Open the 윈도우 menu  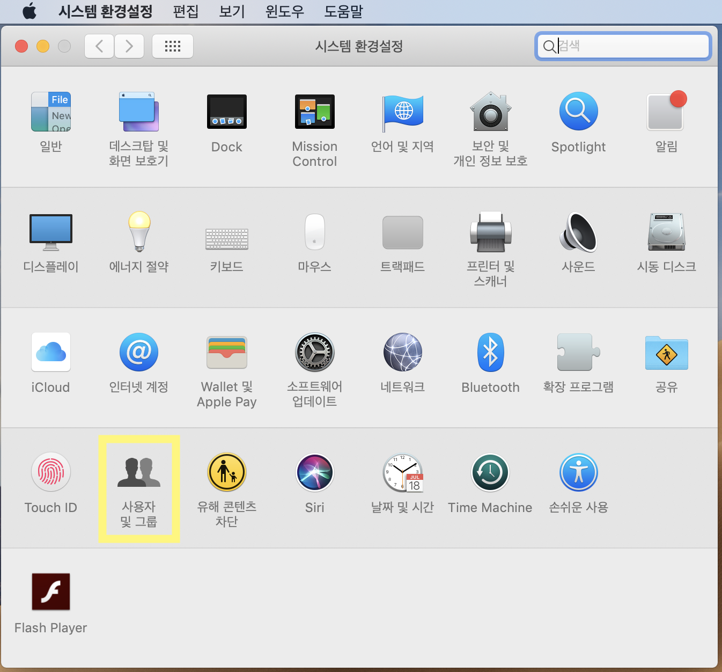tap(285, 11)
